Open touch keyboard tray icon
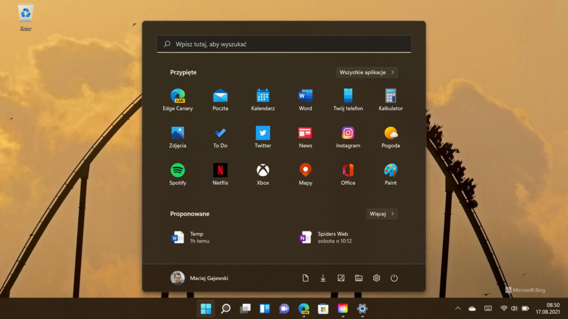 tap(488, 308)
